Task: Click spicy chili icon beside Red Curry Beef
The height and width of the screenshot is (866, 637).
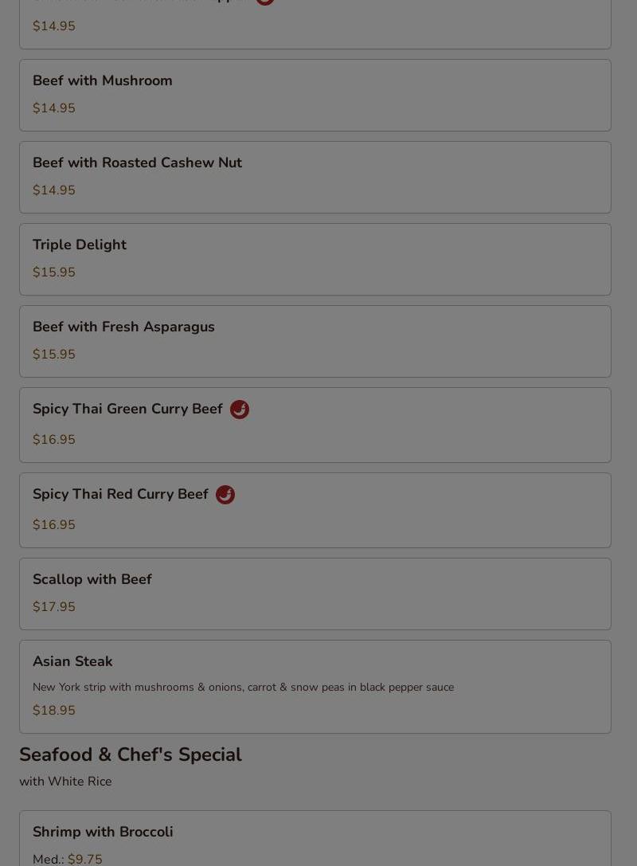Action: pyautogui.click(x=225, y=494)
